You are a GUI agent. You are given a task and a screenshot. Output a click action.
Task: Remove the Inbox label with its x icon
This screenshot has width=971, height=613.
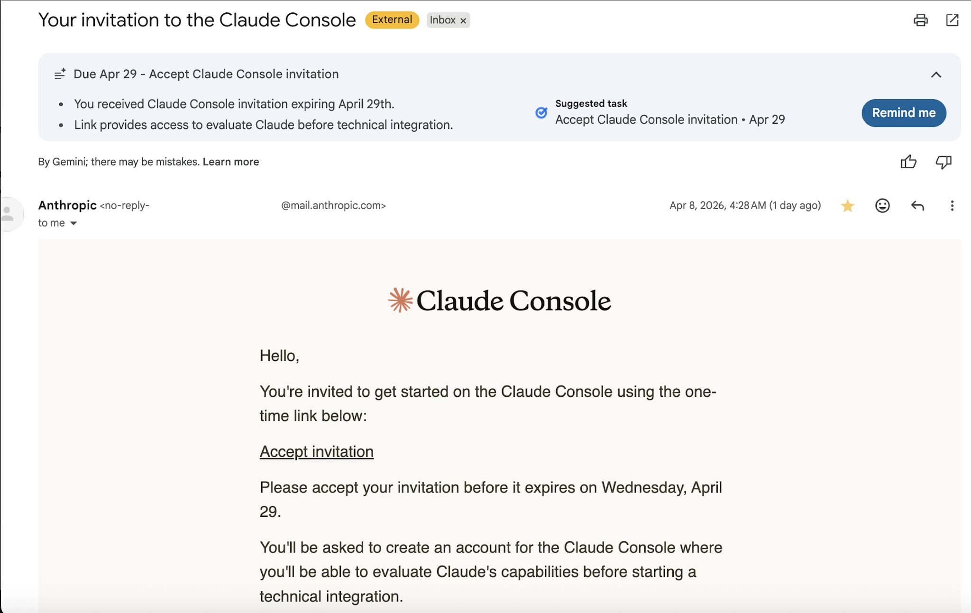click(463, 20)
